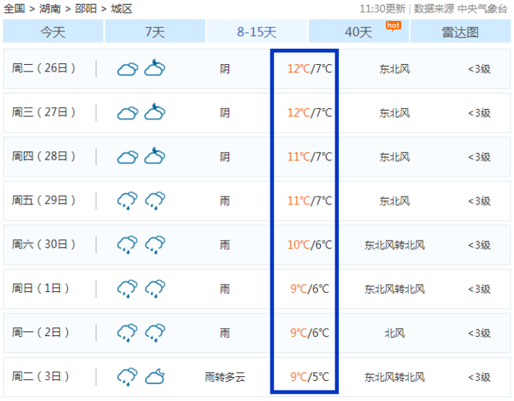
Task: Click night rain icon for 周六(30日)
Action: point(155,245)
